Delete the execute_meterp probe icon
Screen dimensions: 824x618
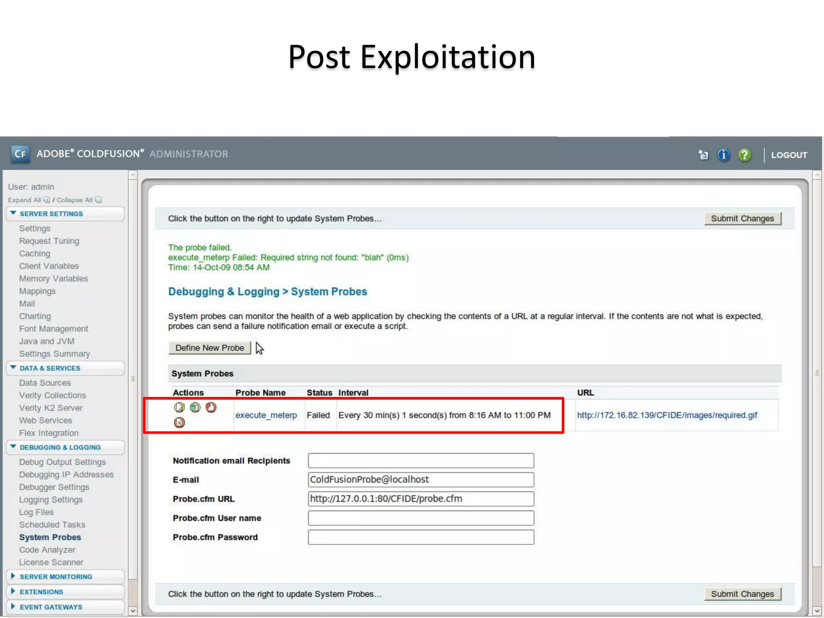pyautogui.click(x=179, y=422)
